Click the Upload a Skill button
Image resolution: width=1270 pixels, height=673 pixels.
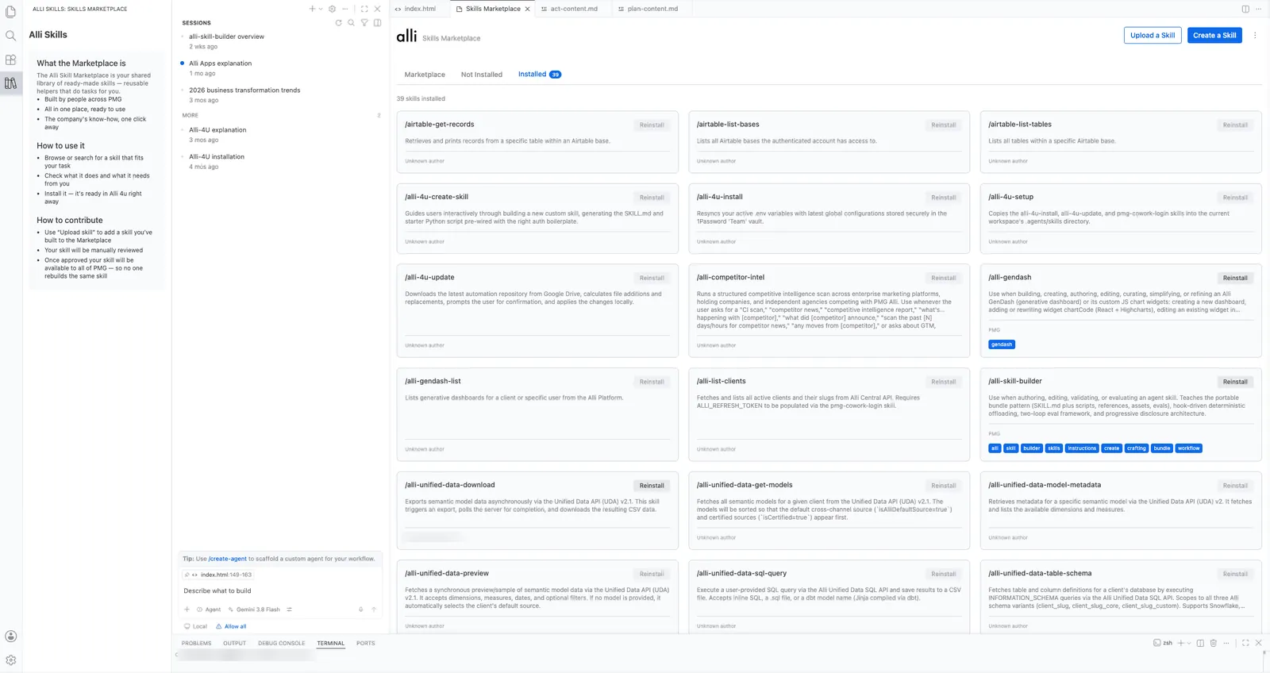coord(1153,36)
